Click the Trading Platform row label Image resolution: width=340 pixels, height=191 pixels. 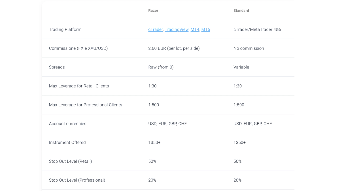pyautogui.click(x=65, y=29)
